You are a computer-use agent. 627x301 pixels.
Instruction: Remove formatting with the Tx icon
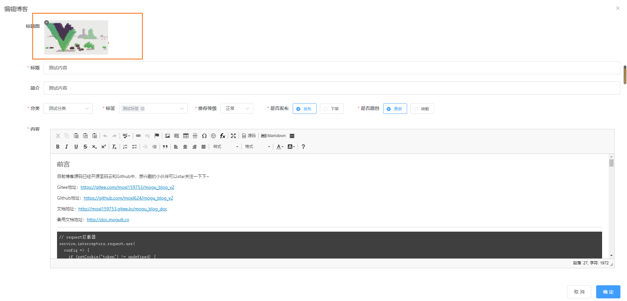(114, 147)
